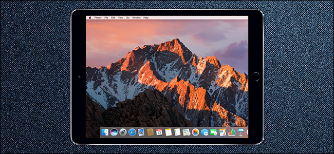This screenshot has height=154, width=334.
Task: Open the View menu
Action: tap(120, 18)
